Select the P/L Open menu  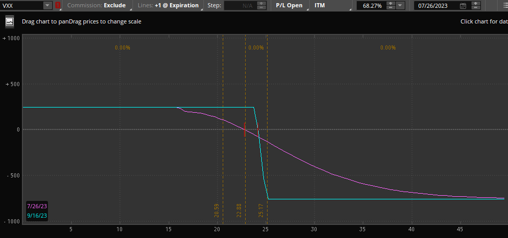[x=289, y=5]
